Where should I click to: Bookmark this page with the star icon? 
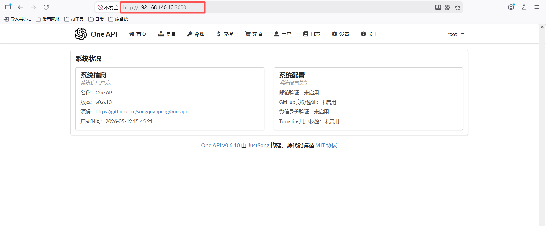coord(458,7)
